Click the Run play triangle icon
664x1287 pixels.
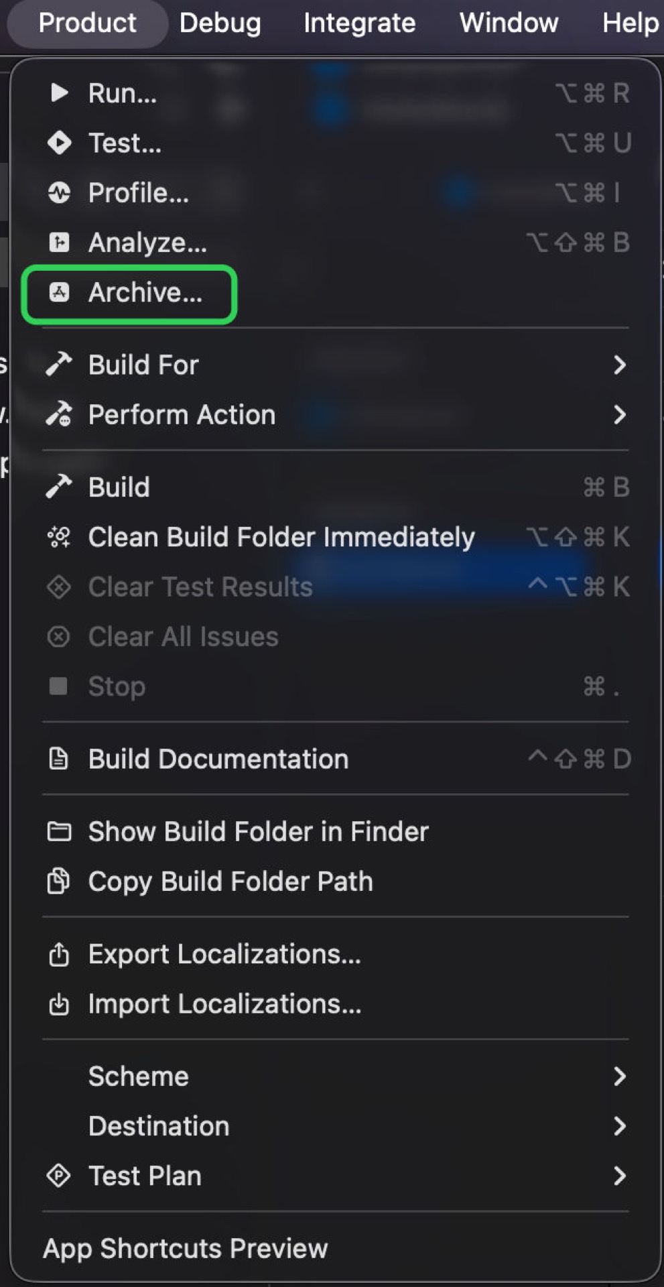60,93
